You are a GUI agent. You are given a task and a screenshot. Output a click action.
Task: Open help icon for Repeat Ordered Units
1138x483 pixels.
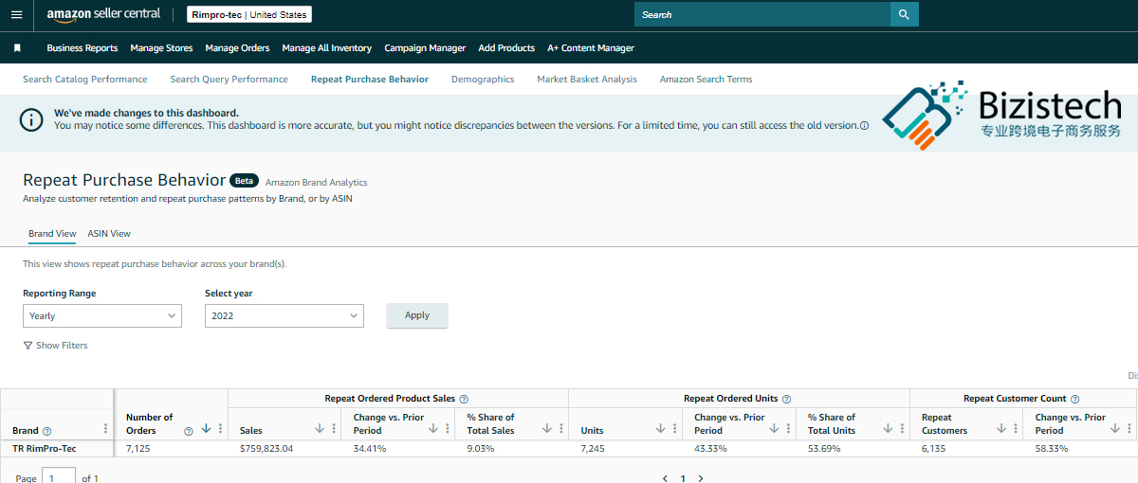[x=786, y=400]
